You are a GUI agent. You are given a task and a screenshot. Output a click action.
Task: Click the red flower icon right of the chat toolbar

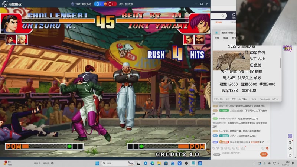point(267,148)
